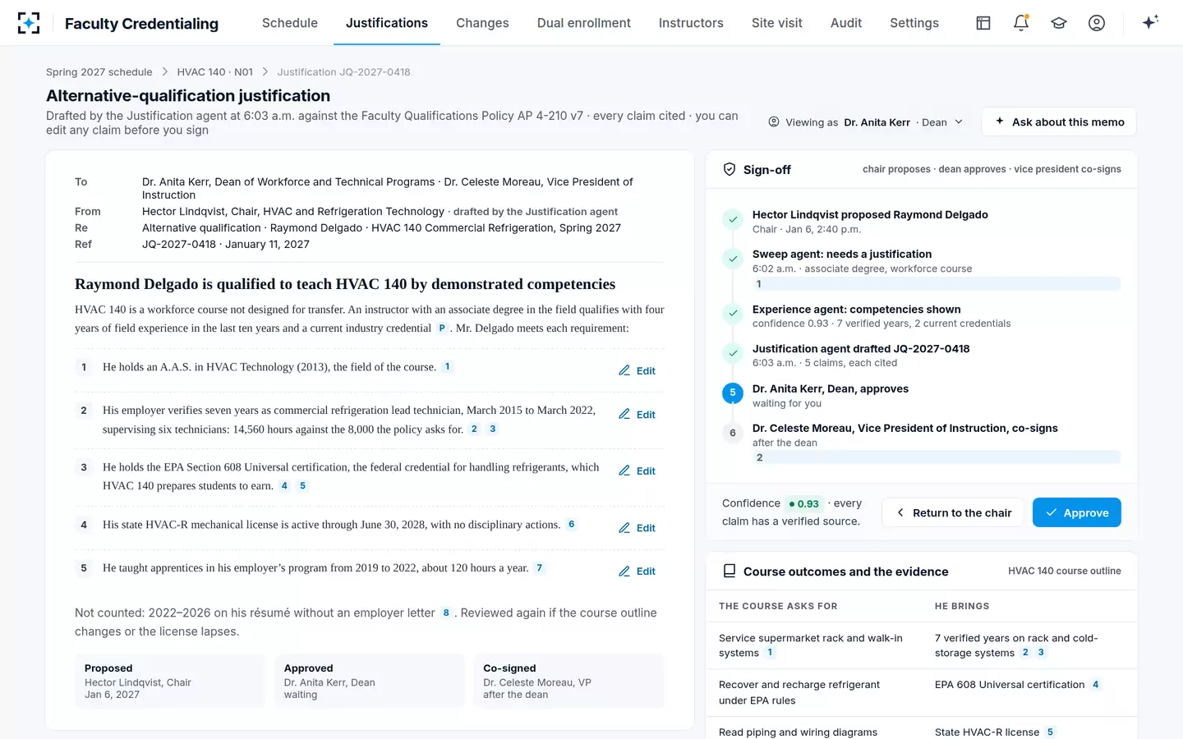Viewport: 1183px width, 739px height.
Task: Go to the Instructors tab
Action: 691,23
